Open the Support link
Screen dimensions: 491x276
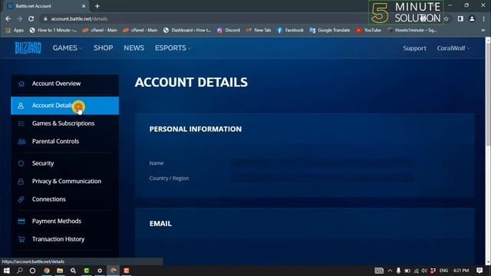pyautogui.click(x=414, y=48)
